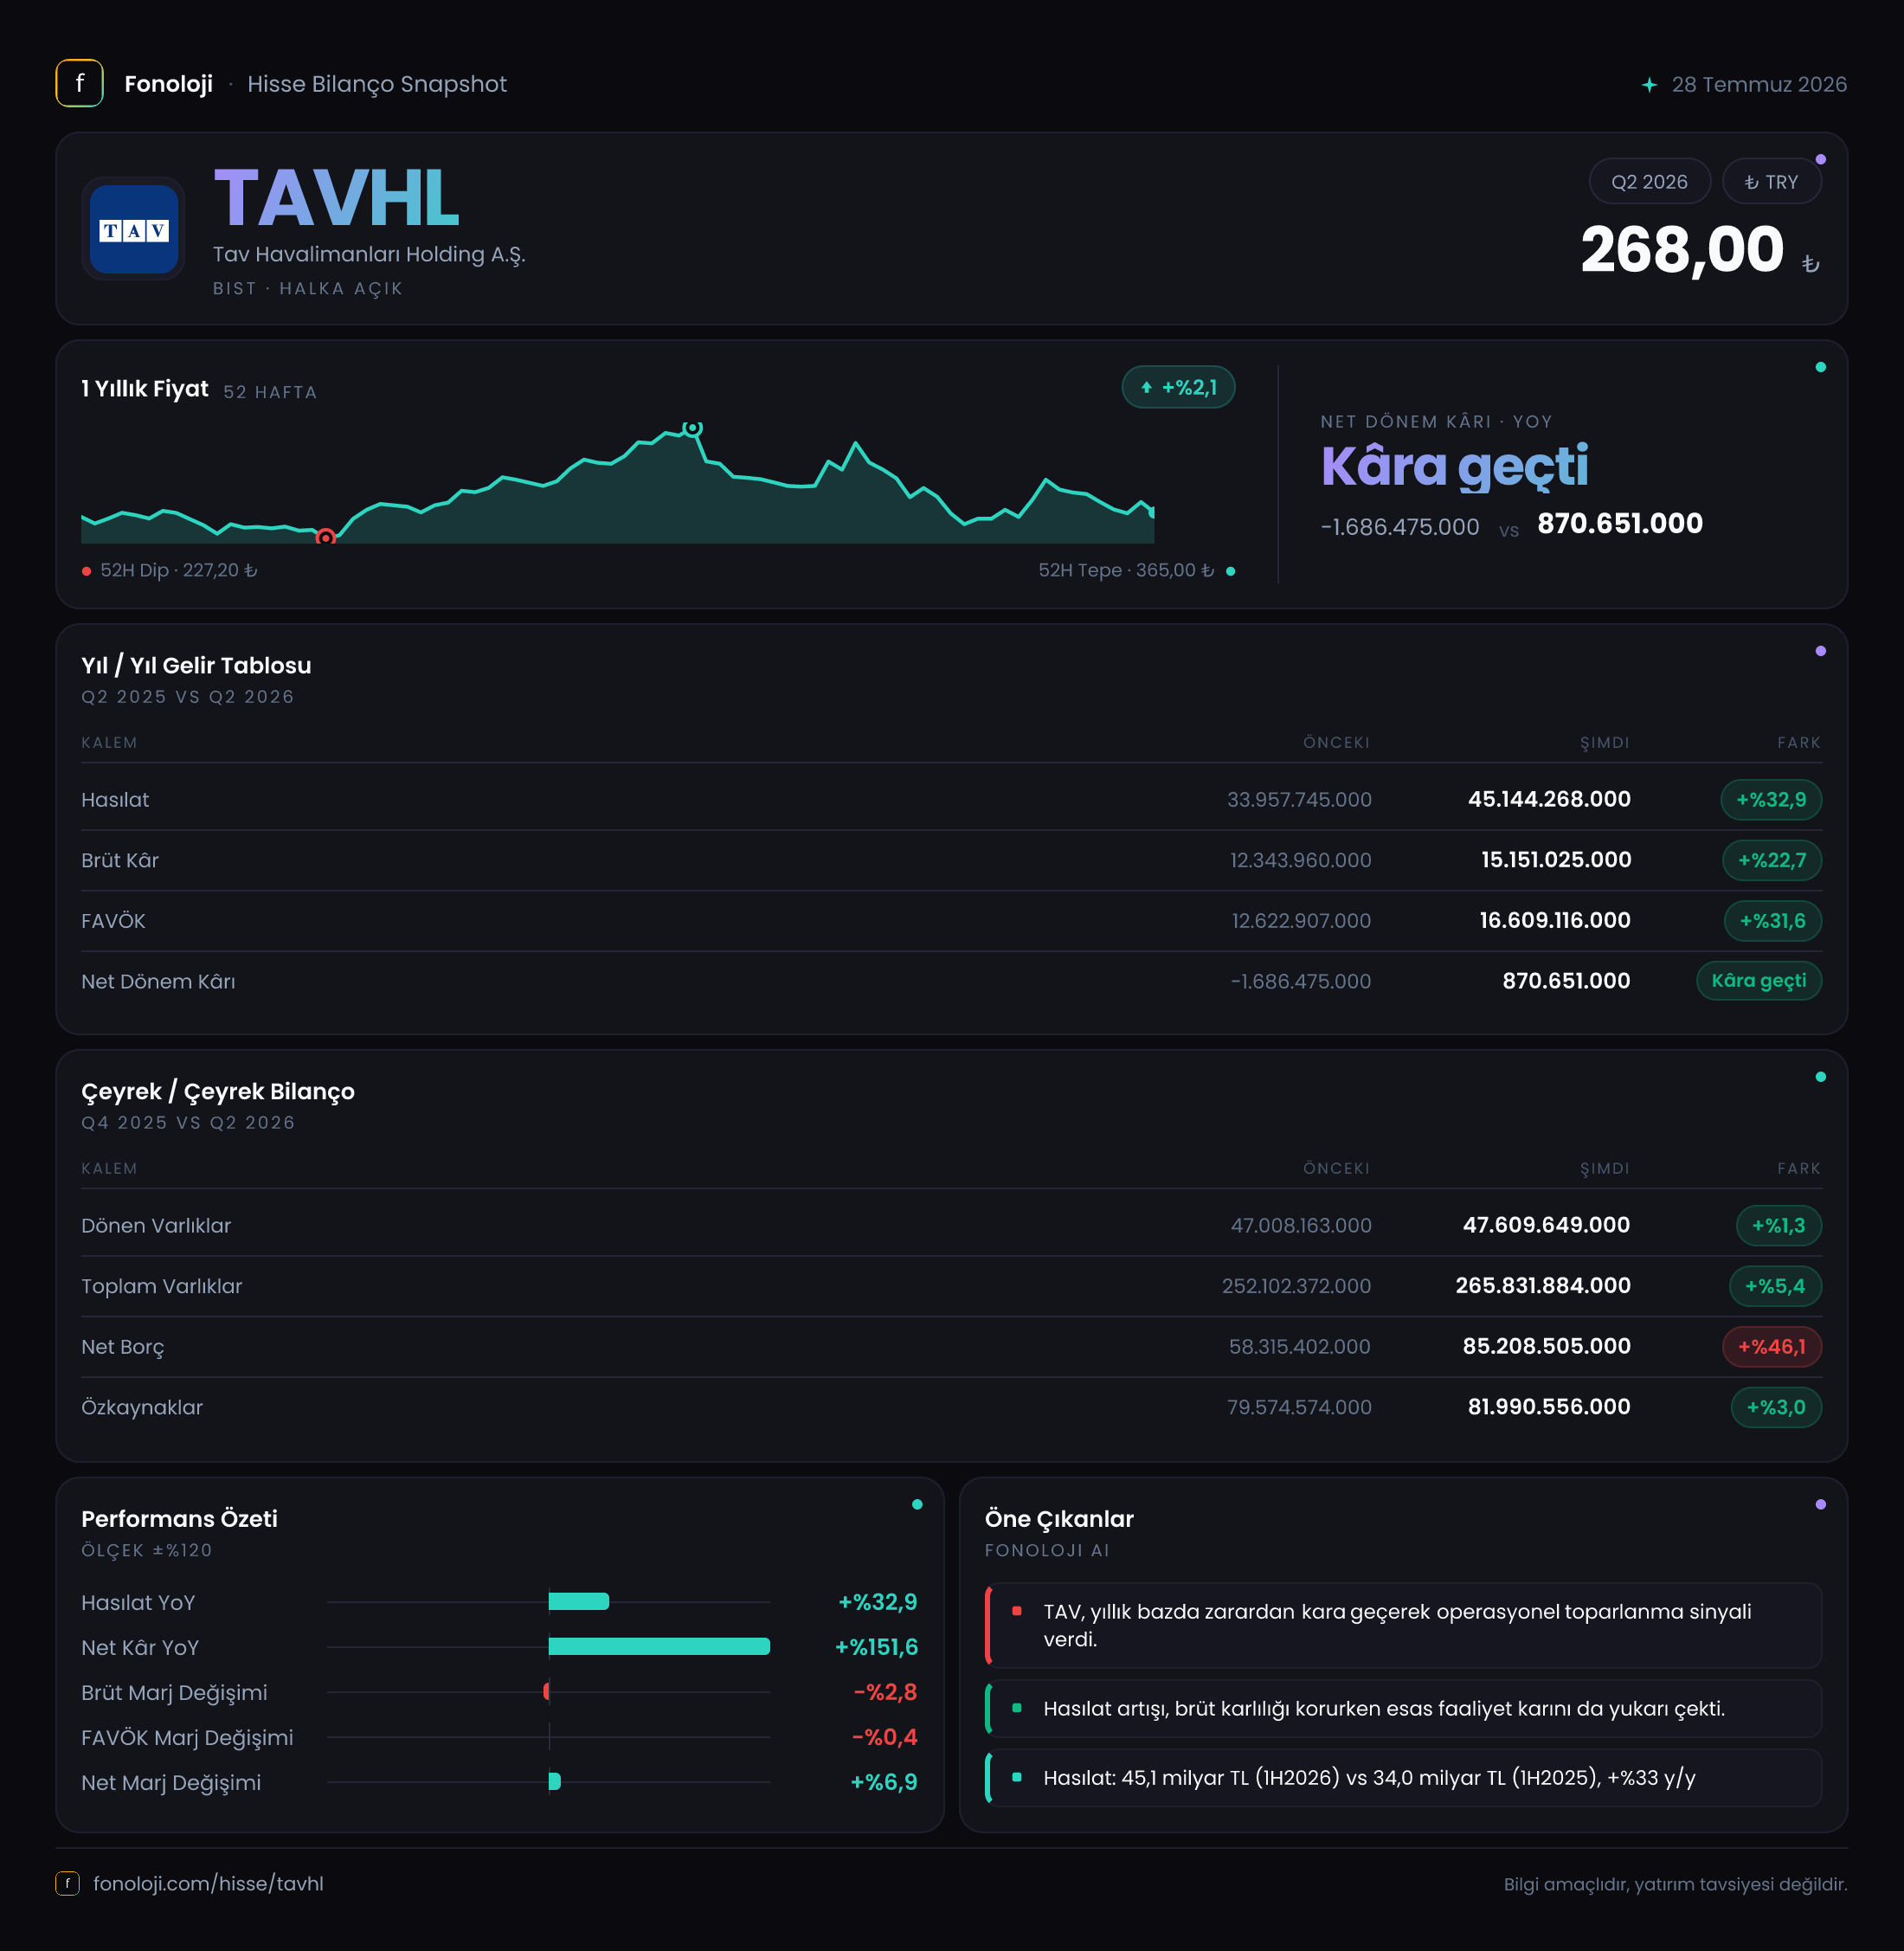The height and width of the screenshot is (1951, 1904).
Task: Click the Fonoloji logo icon in header
Action: pos(79,83)
